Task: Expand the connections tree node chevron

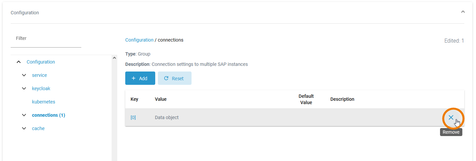Action: tap(24, 115)
